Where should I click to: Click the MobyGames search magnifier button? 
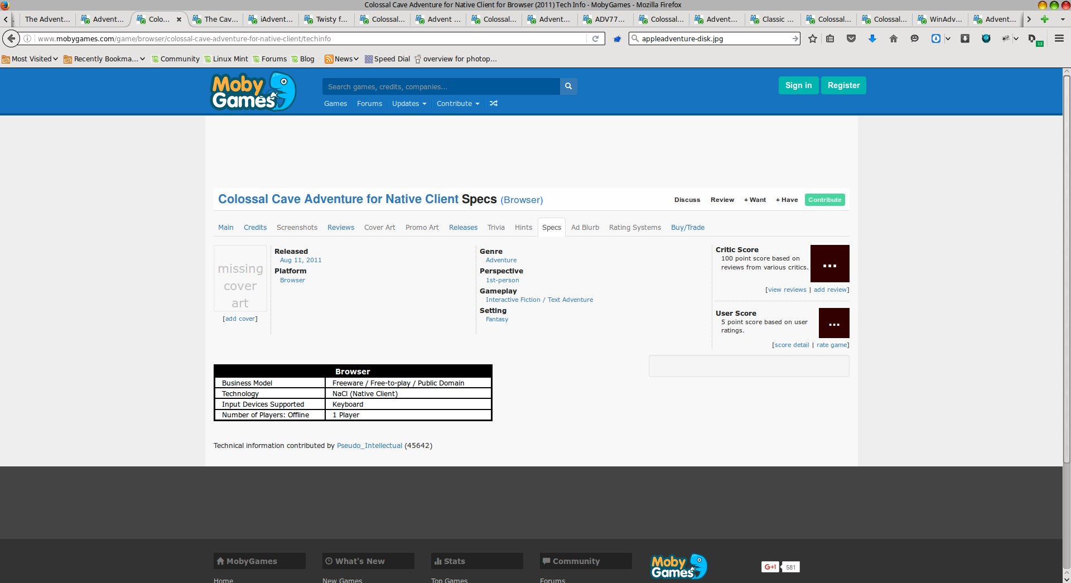[568, 86]
